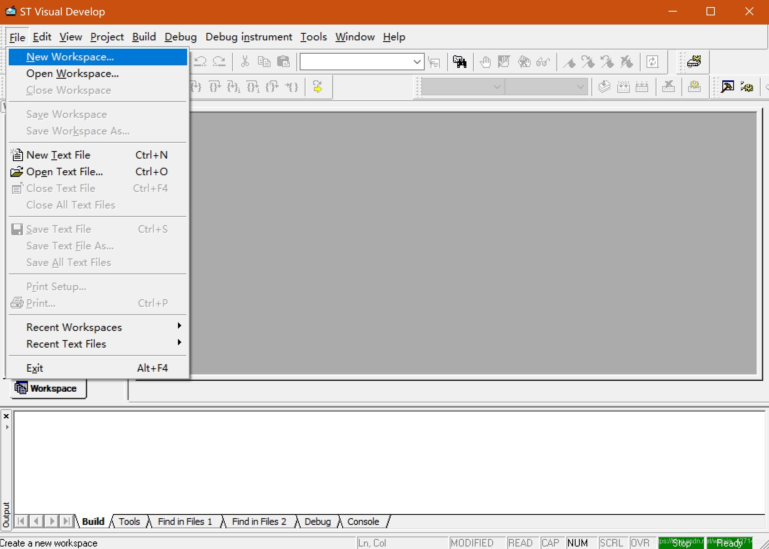769x549 pixels.
Task: Switch to the Console output tab
Action: point(363,522)
